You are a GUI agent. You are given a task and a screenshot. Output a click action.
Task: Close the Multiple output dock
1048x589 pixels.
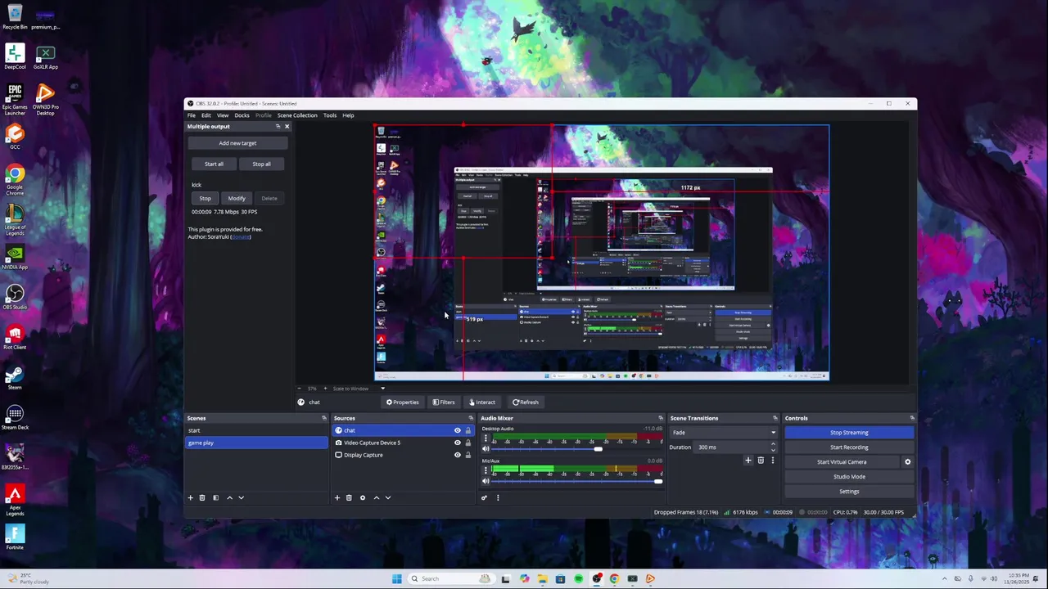(287, 126)
